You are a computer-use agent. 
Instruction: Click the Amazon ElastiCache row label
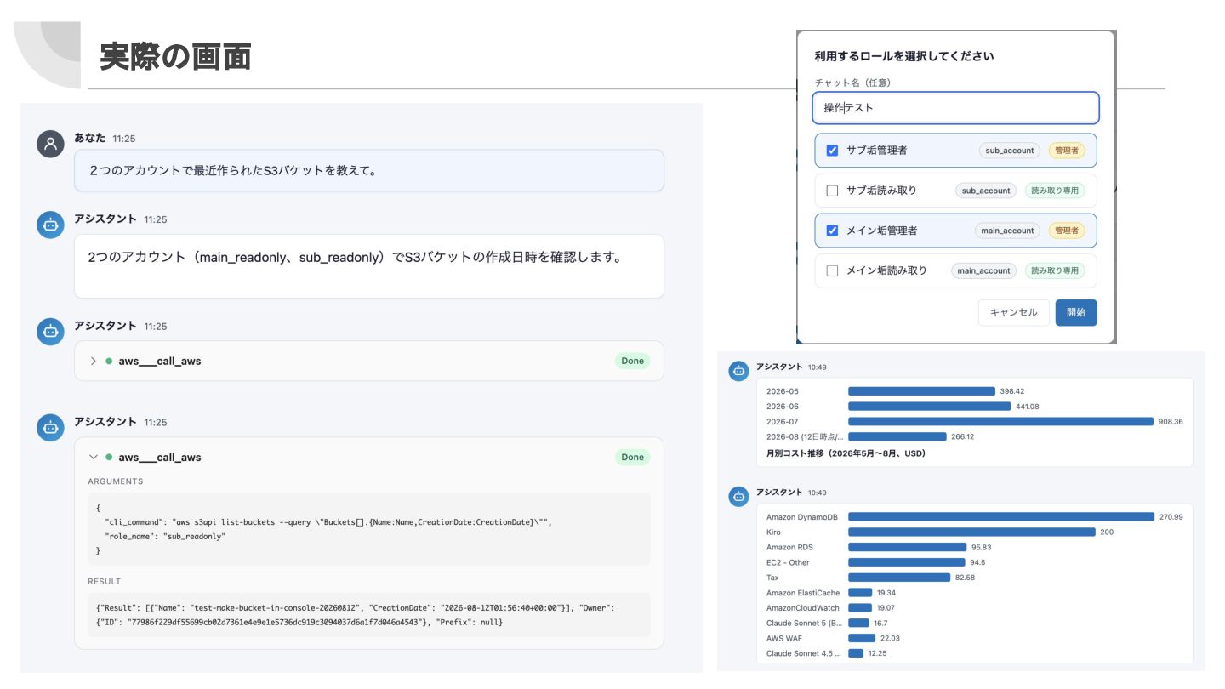[803, 593]
